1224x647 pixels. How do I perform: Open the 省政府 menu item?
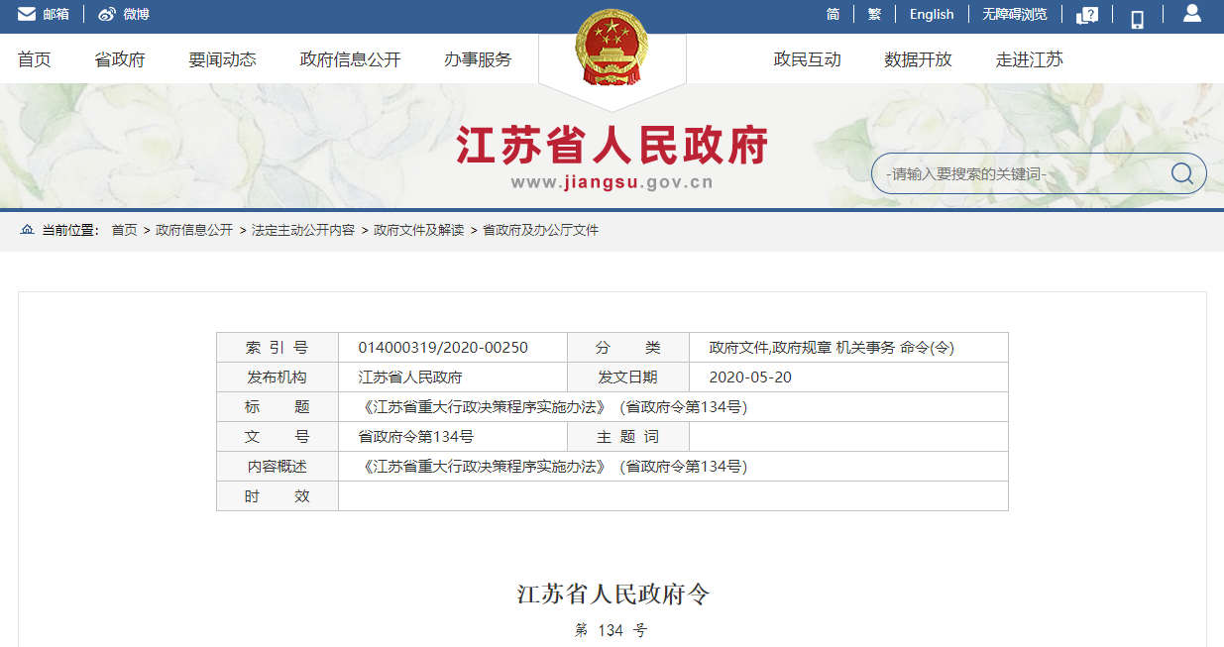point(120,59)
